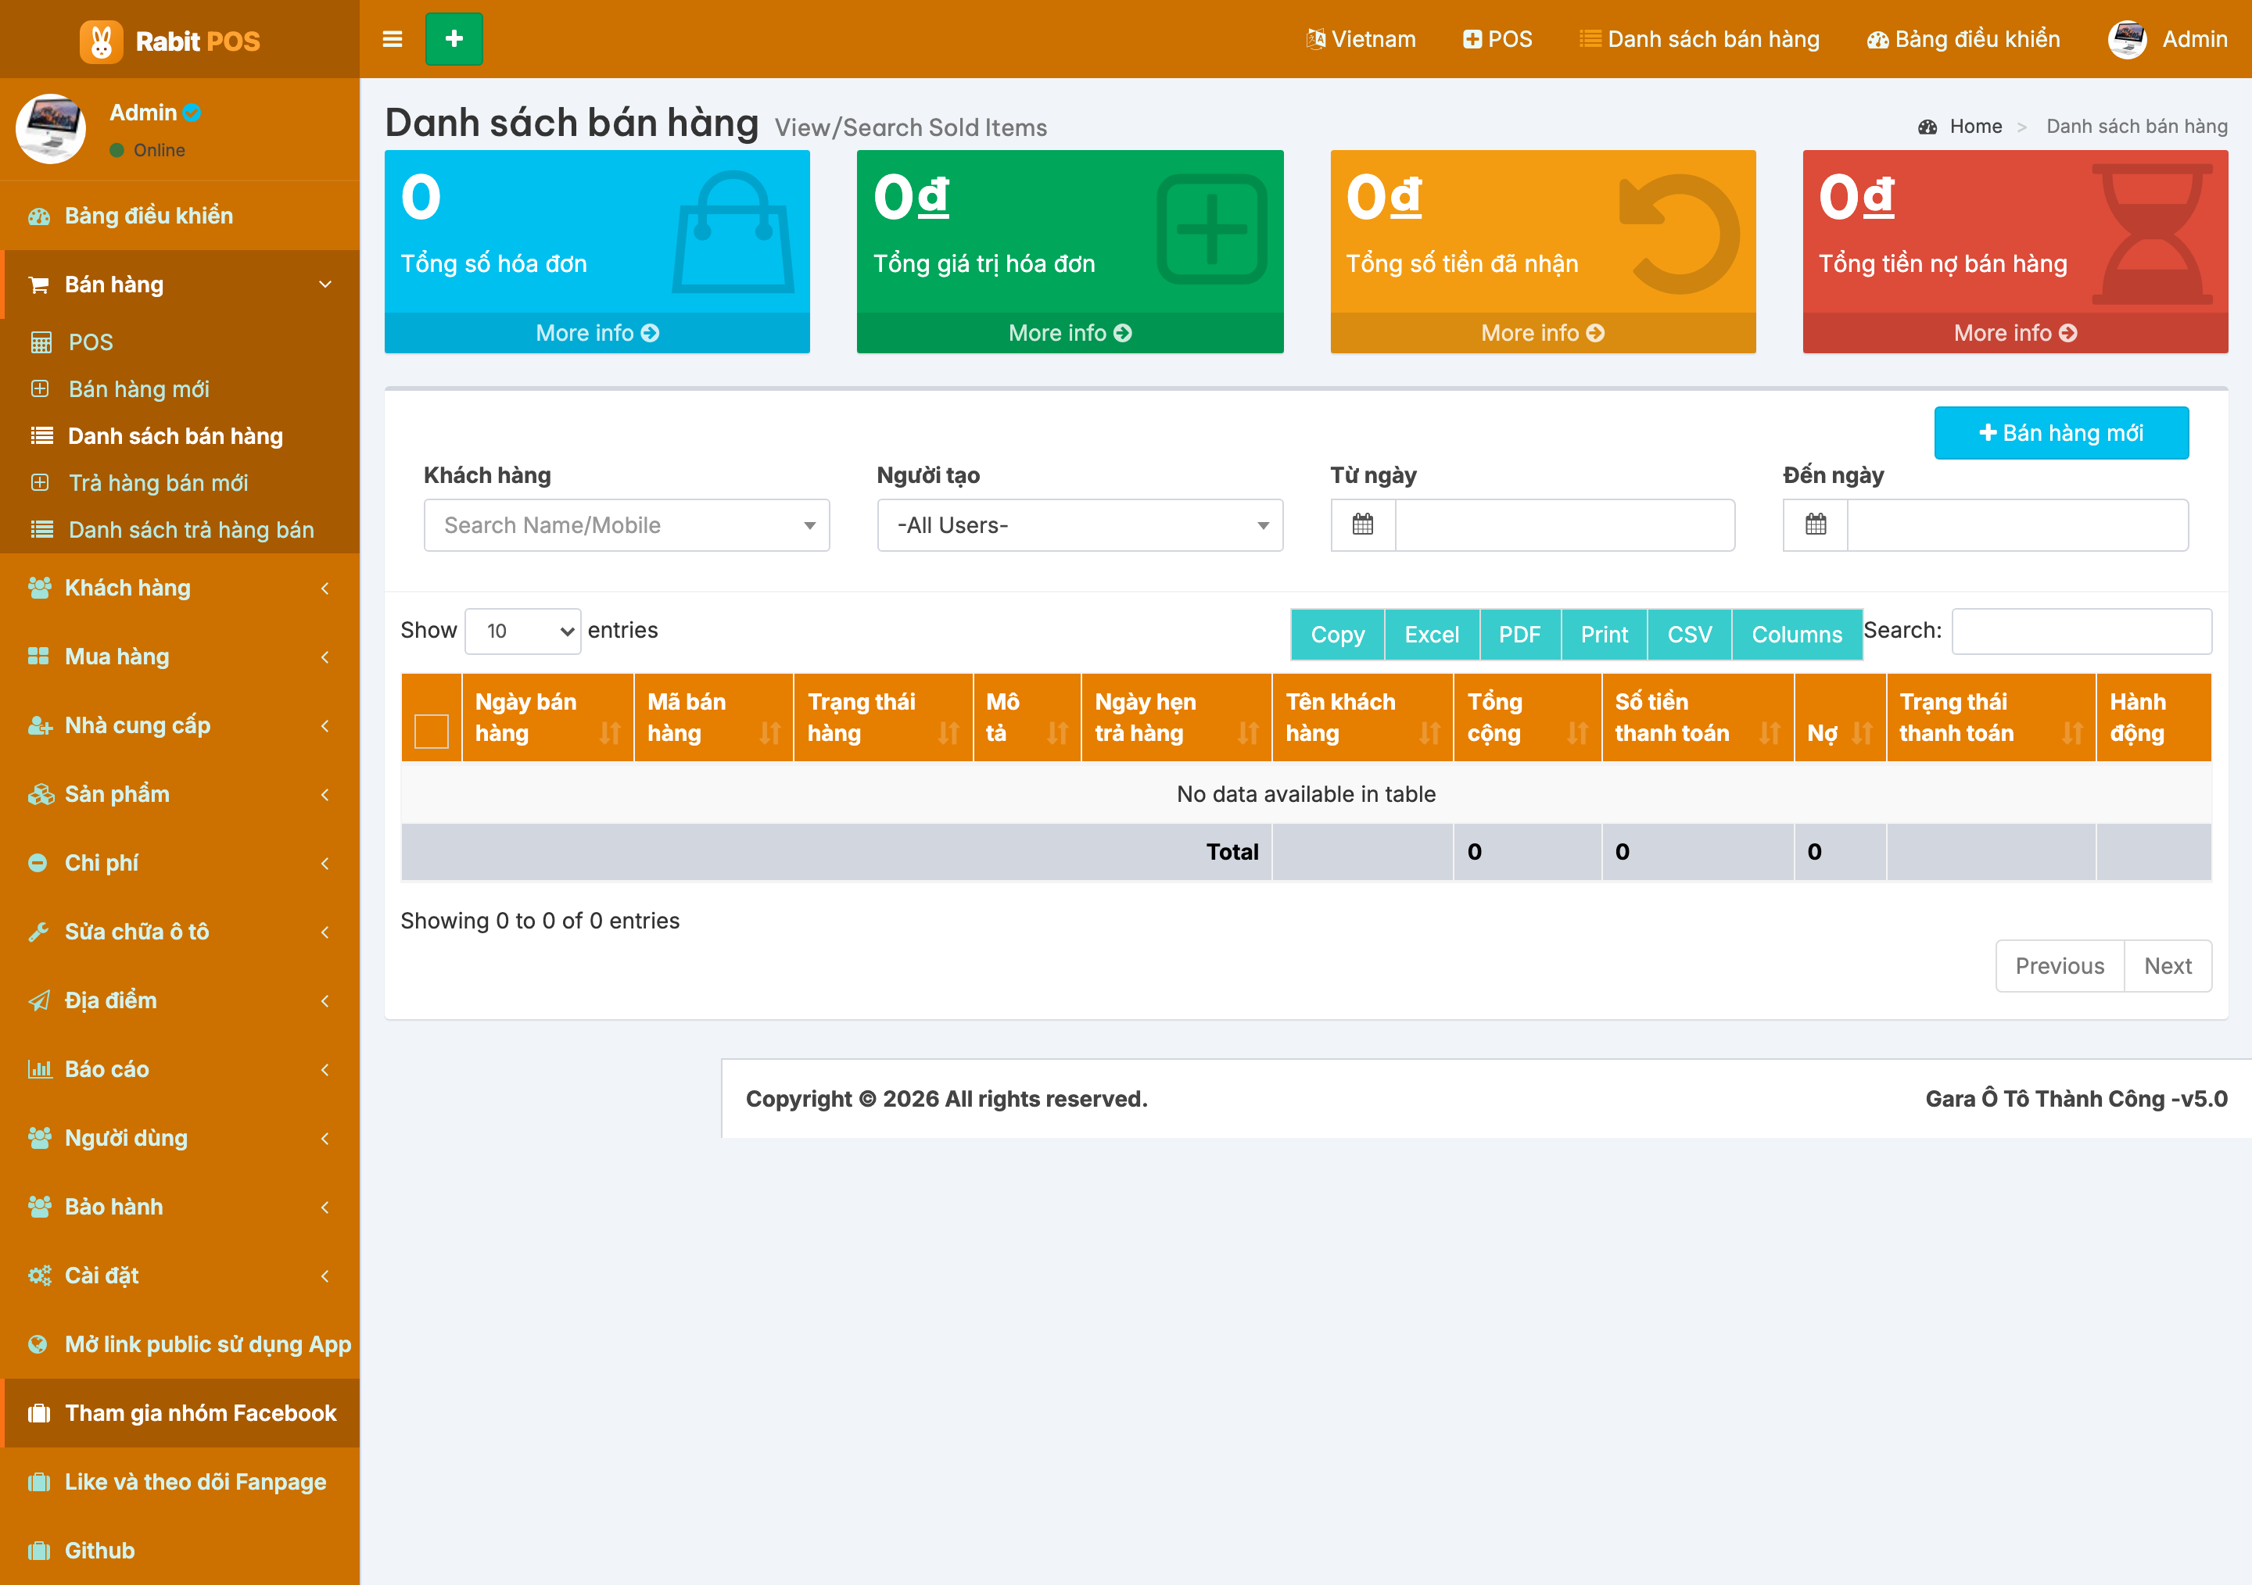The height and width of the screenshot is (1585, 2252).
Task: Click the green plus quick-add icon
Action: [454, 39]
